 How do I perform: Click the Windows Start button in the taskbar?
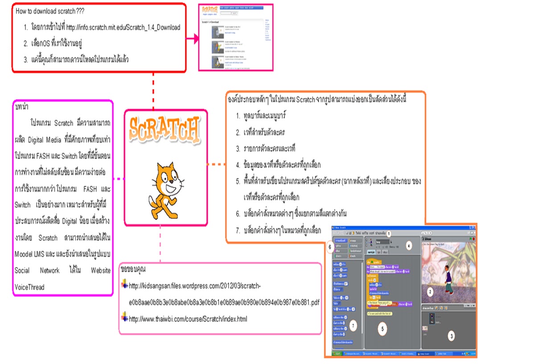(x=337, y=353)
